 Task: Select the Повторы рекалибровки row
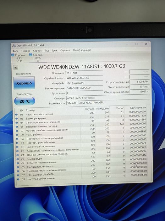point(81,141)
